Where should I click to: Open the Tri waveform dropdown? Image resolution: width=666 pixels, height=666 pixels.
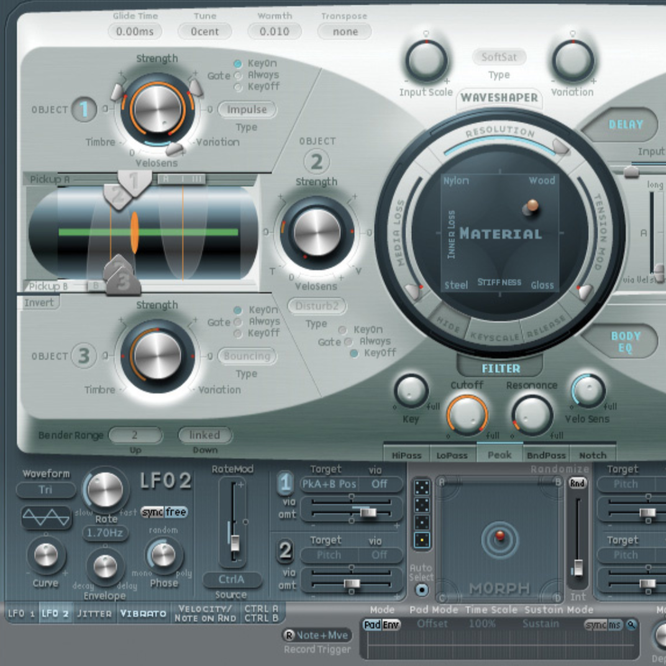46,490
